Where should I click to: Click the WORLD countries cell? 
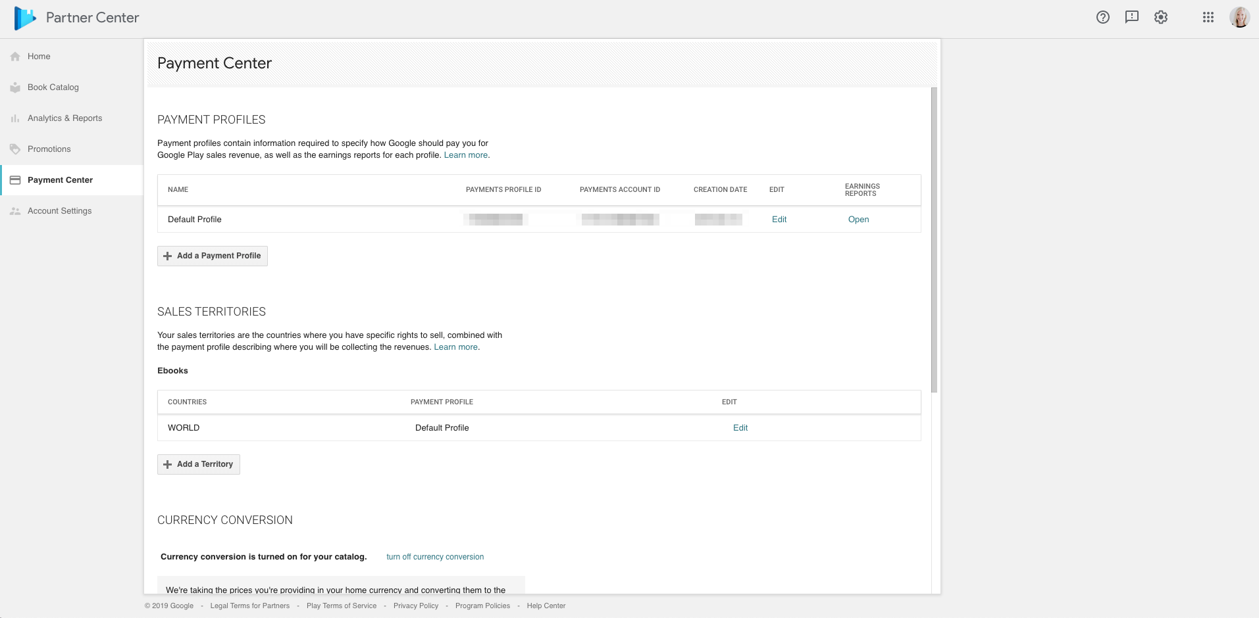click(184, 428)
